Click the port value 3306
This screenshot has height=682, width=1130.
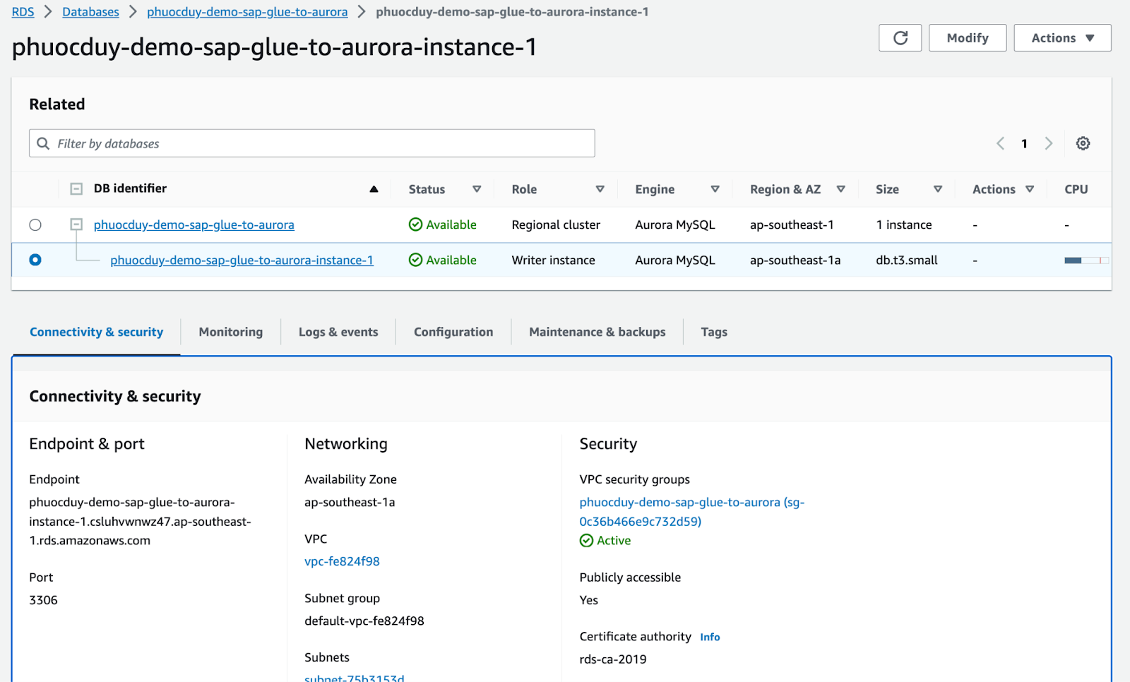point(43,600)
